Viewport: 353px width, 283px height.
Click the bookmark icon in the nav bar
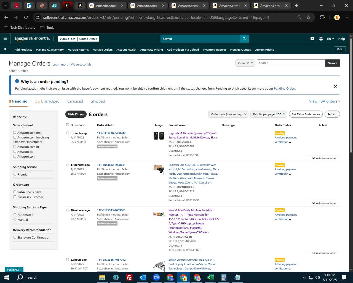[x=5, y=49]
